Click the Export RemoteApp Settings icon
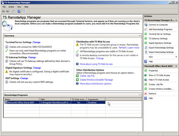The height and width of the screenshot is (136, 179). [146, 47]
